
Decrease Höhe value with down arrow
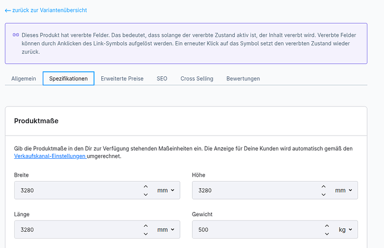[324, 194]
